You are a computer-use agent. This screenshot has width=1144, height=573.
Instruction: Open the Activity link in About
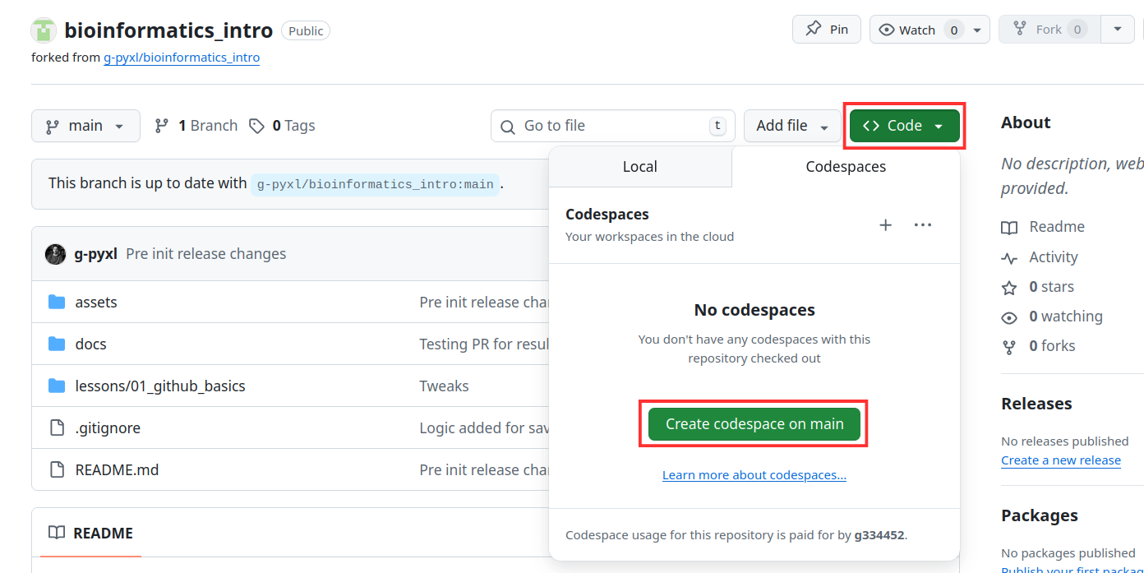tap(1040, 257)
